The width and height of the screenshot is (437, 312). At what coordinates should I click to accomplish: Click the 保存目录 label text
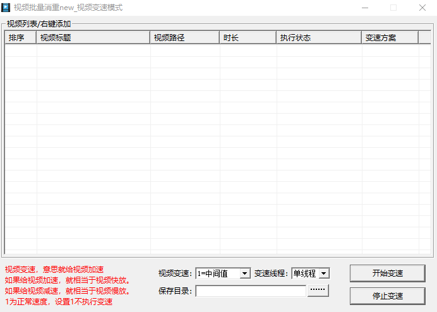click(175, 291)
